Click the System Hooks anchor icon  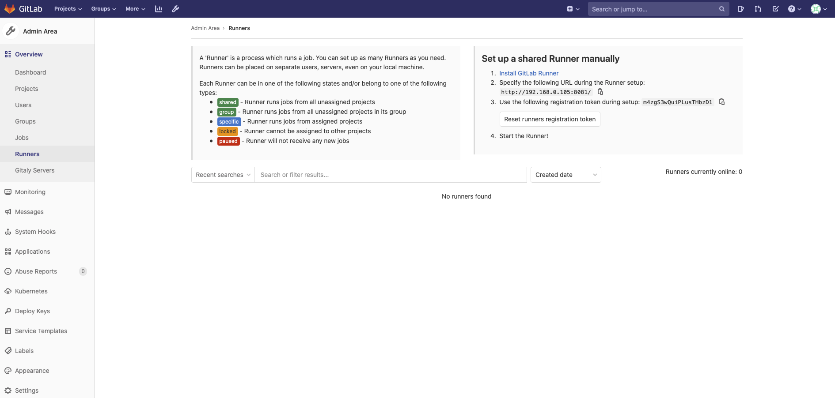click(x=8, y=232)
